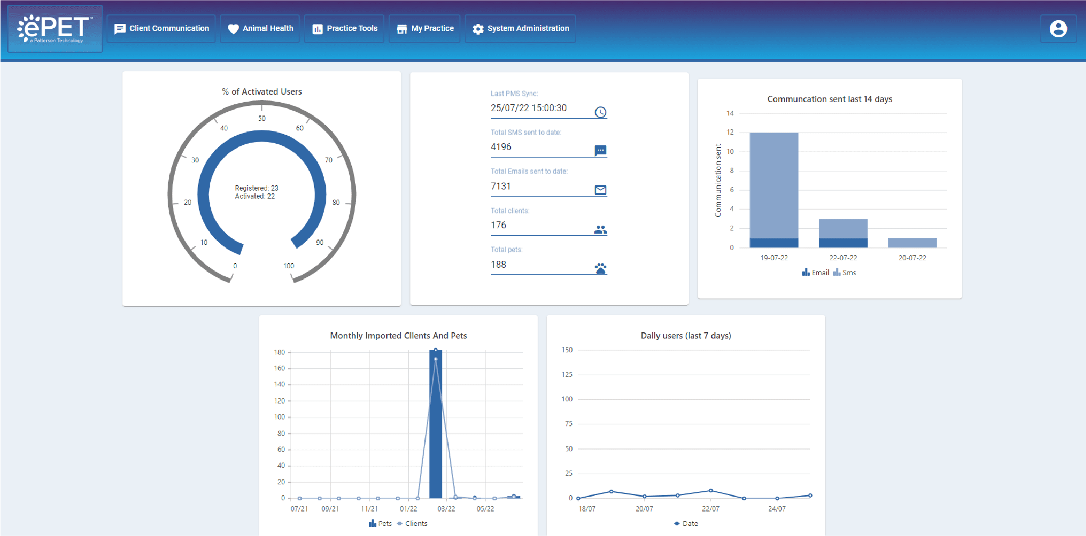Click the 19-07-22 communication bar
Screen dimensions: 1086x536
(774, 190)
